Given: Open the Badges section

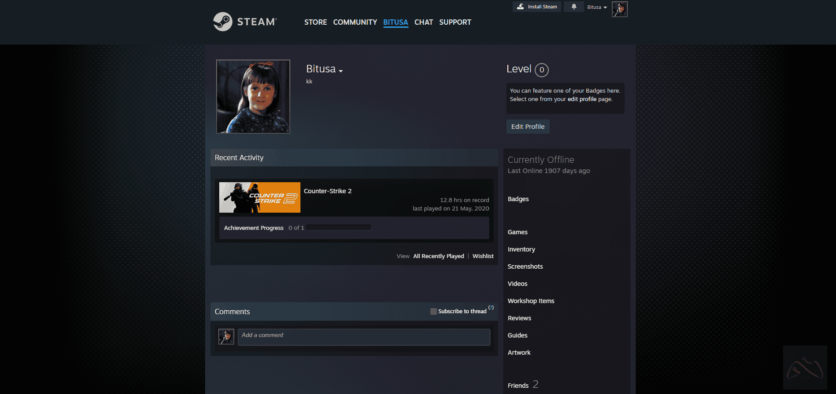Looking at the screenshot, I should (x=518, y=199).
